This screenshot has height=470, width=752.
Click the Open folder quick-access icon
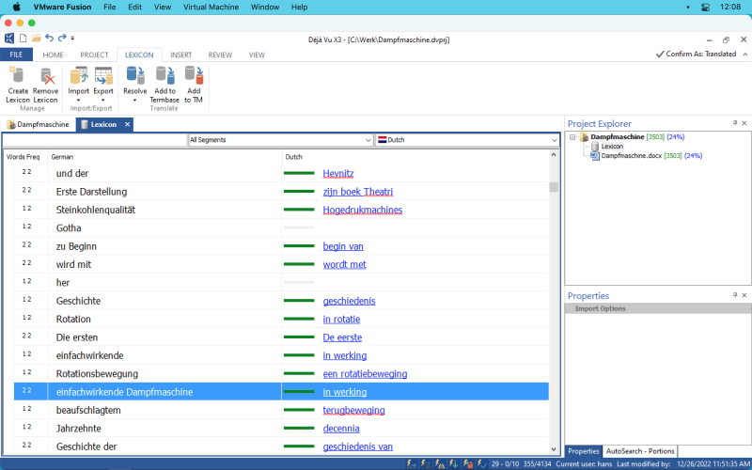(x=36, y=38)
